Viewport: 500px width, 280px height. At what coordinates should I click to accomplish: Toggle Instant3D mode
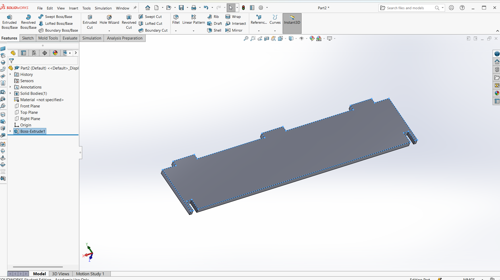pyautogui.click(x=292, y=23)
